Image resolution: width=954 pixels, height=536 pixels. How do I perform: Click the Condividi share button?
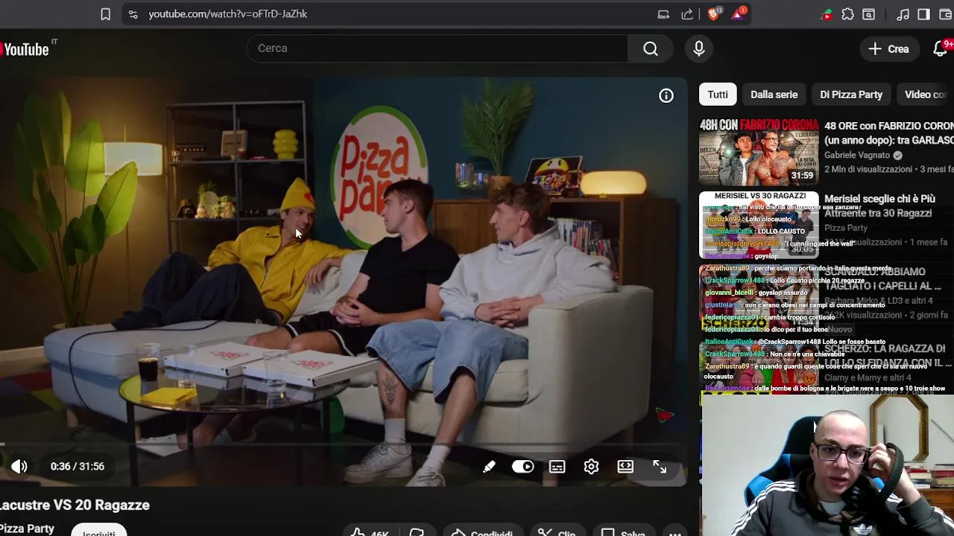pos(482,532)
